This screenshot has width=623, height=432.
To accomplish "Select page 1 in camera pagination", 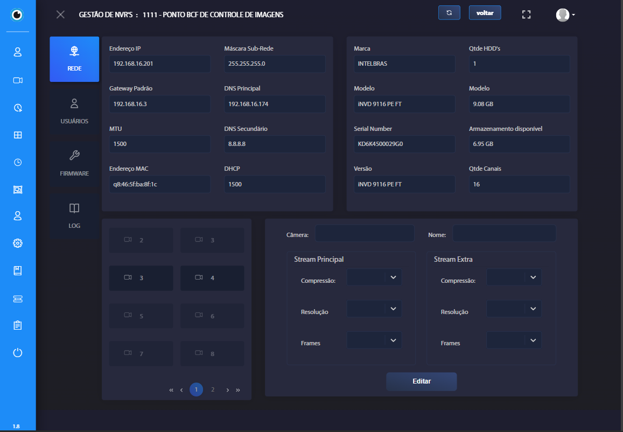I will click(x=197, y=389).
